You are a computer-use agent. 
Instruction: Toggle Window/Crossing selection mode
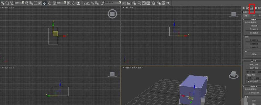coord(40,3)
